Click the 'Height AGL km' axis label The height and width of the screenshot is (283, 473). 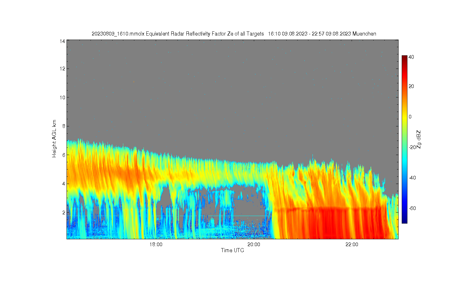tap(54, 139)
